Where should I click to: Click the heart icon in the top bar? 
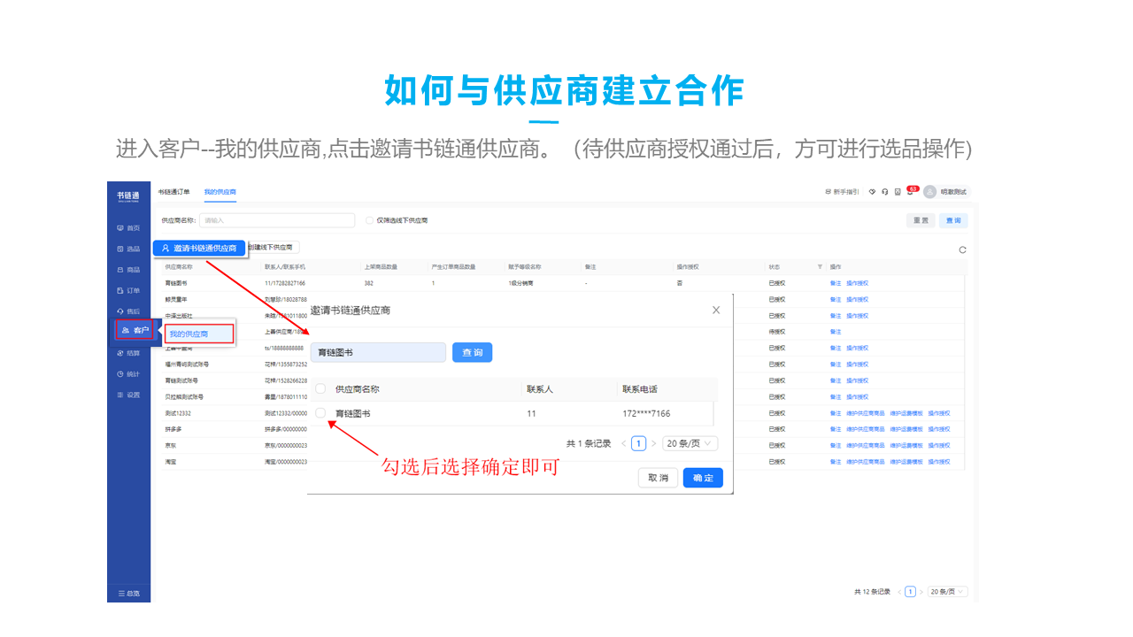click(x=872, y=191)
